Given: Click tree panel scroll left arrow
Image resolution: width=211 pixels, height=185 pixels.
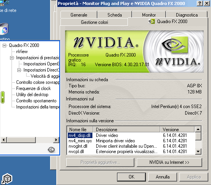Looking at the screenshot, I should (x=3, y=140).
